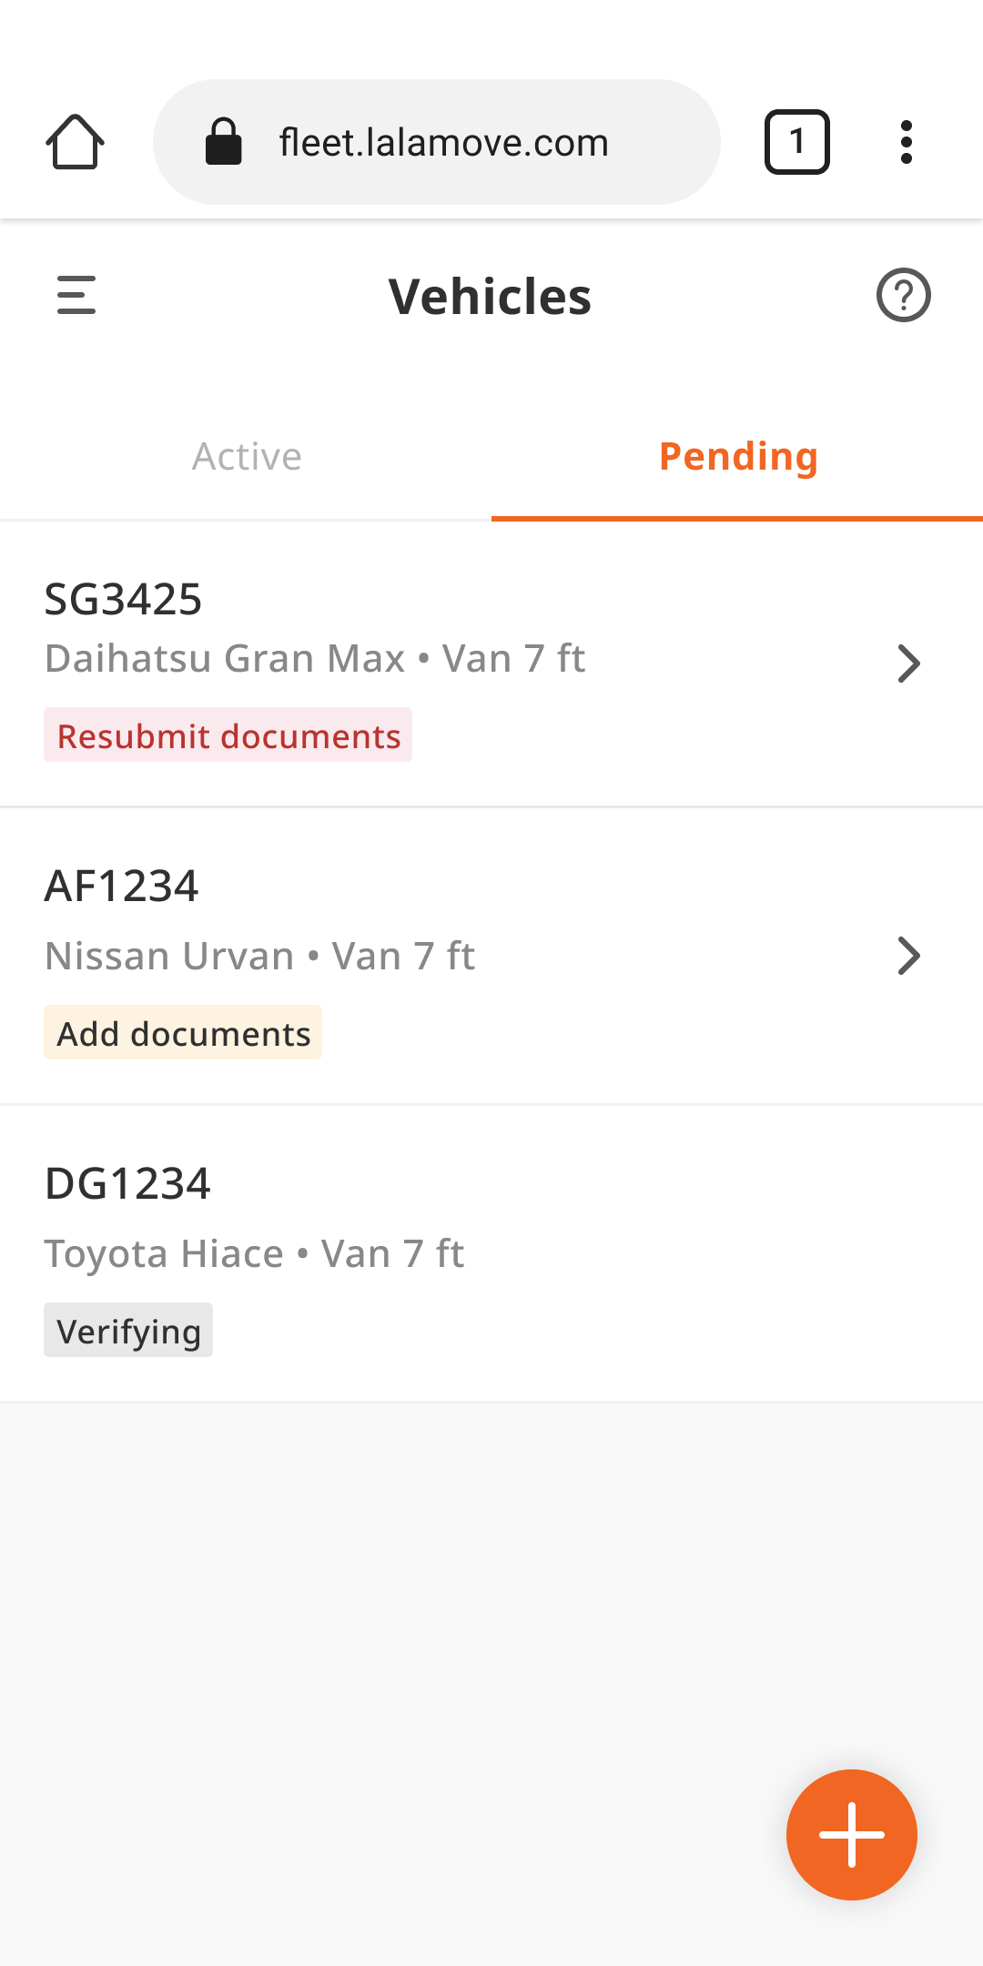The image size is (983, 1966).
Task: Tap the browser home icon
Action: point(75,142)
